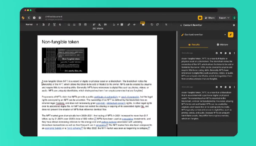The image size is (256, 146).
Task: Open more options for first result
Action: point(234,53)
